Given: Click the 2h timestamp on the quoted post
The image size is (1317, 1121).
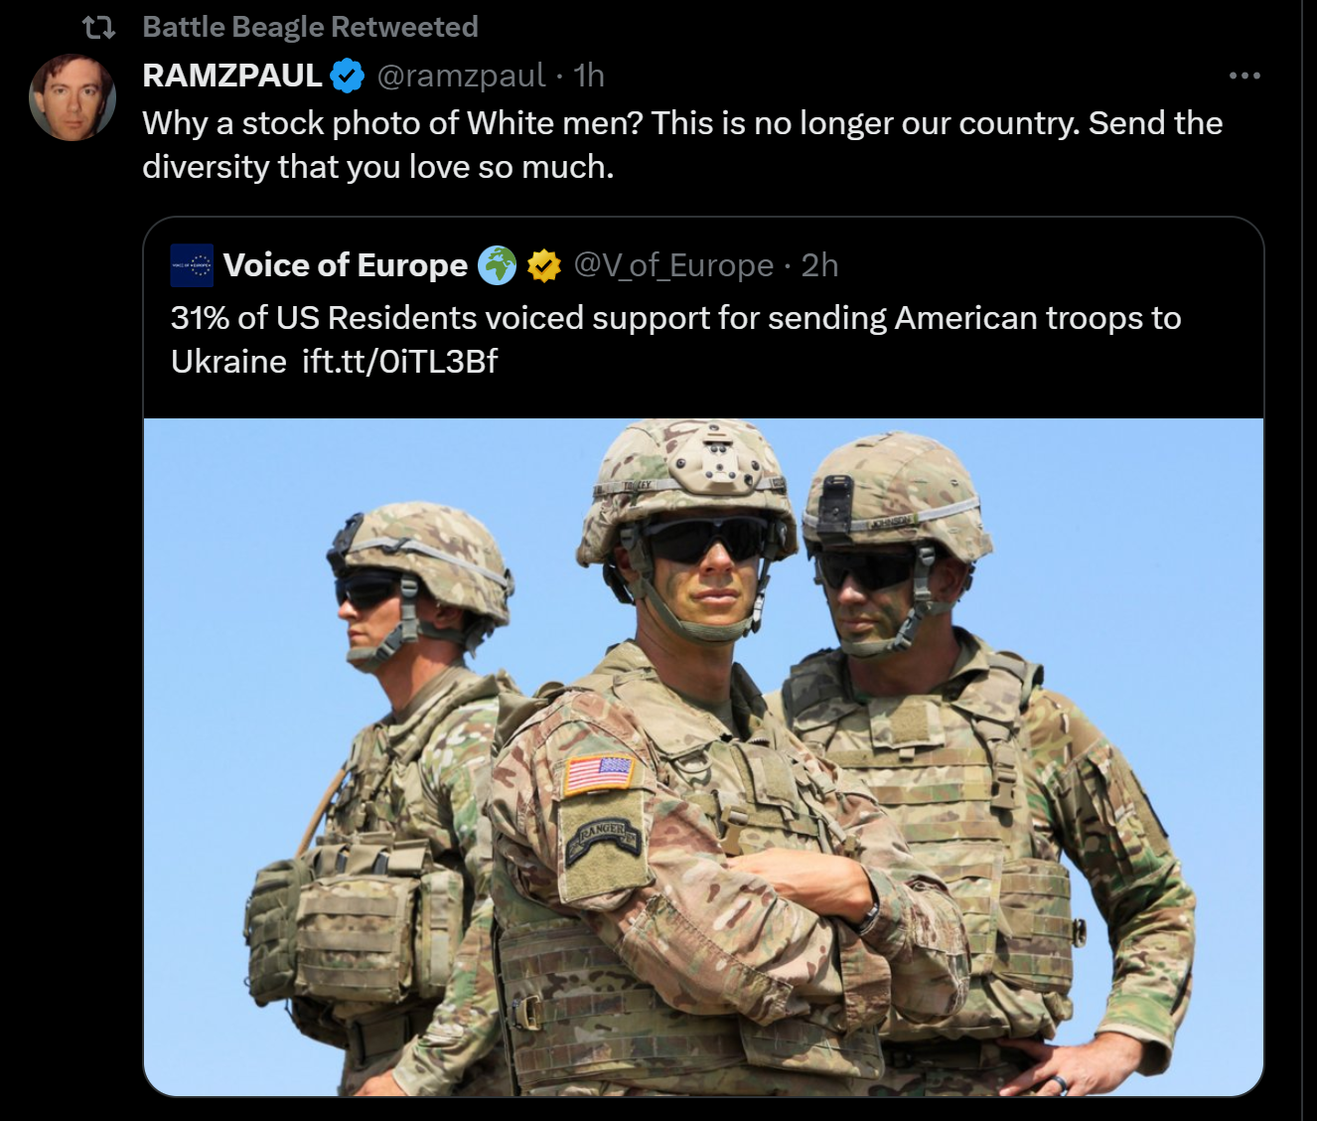Looking at the screenshot, I should pos(819,265).
